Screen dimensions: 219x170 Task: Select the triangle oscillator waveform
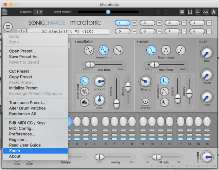[x=104, y=50]
